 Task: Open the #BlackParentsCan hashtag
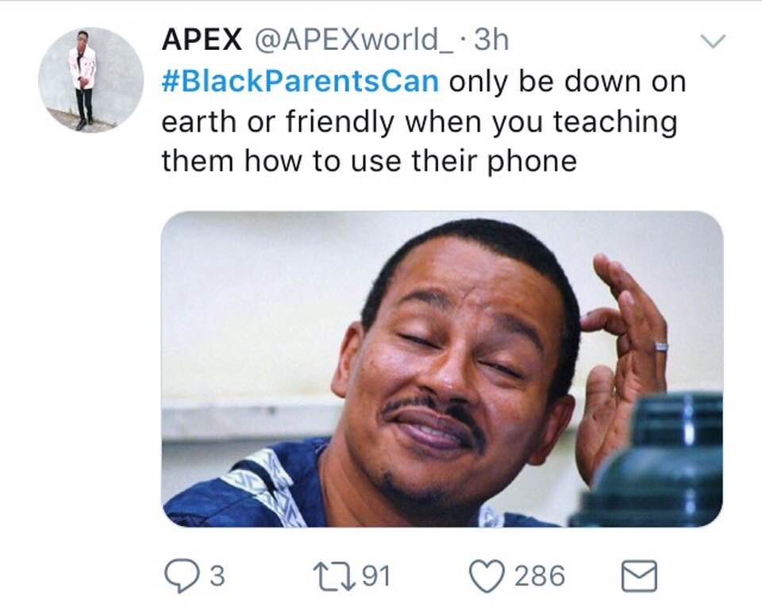click(300, 81)
